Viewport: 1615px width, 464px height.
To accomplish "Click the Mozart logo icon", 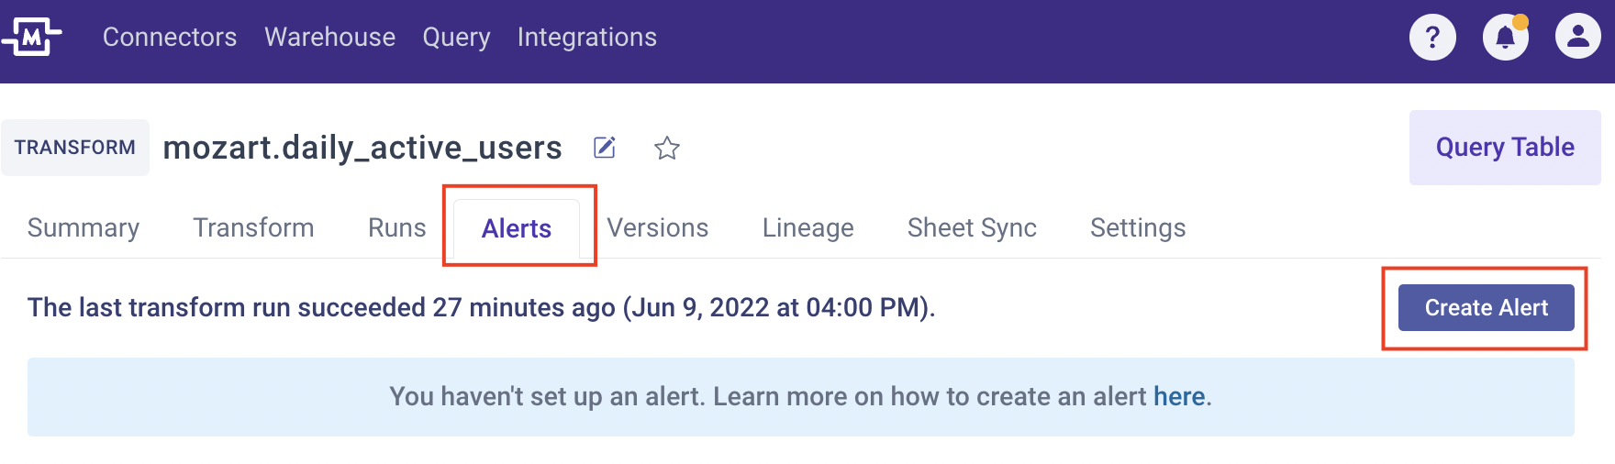I will click(x=32, y=37).
